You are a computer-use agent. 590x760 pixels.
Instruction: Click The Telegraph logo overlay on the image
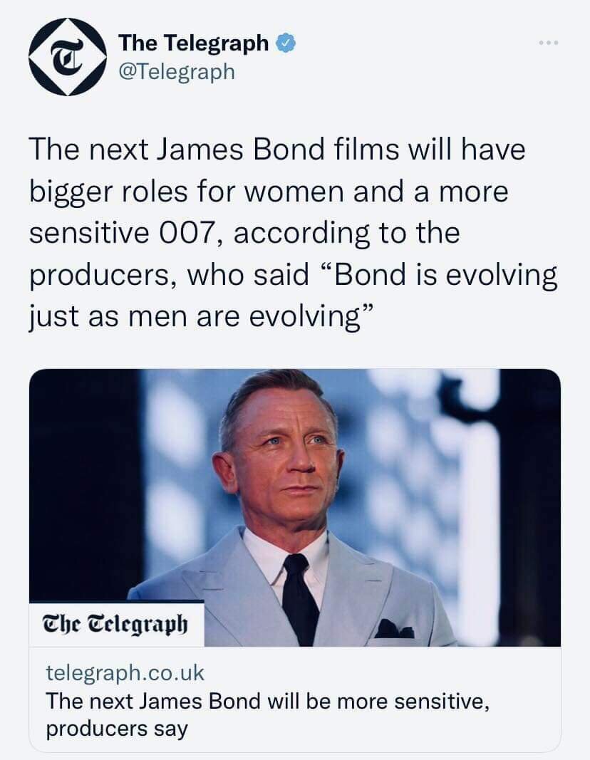[116, 624]
